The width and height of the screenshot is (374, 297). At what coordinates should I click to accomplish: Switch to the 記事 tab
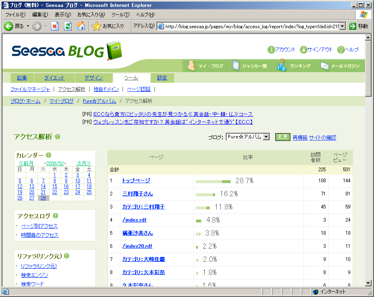point(22,78)
